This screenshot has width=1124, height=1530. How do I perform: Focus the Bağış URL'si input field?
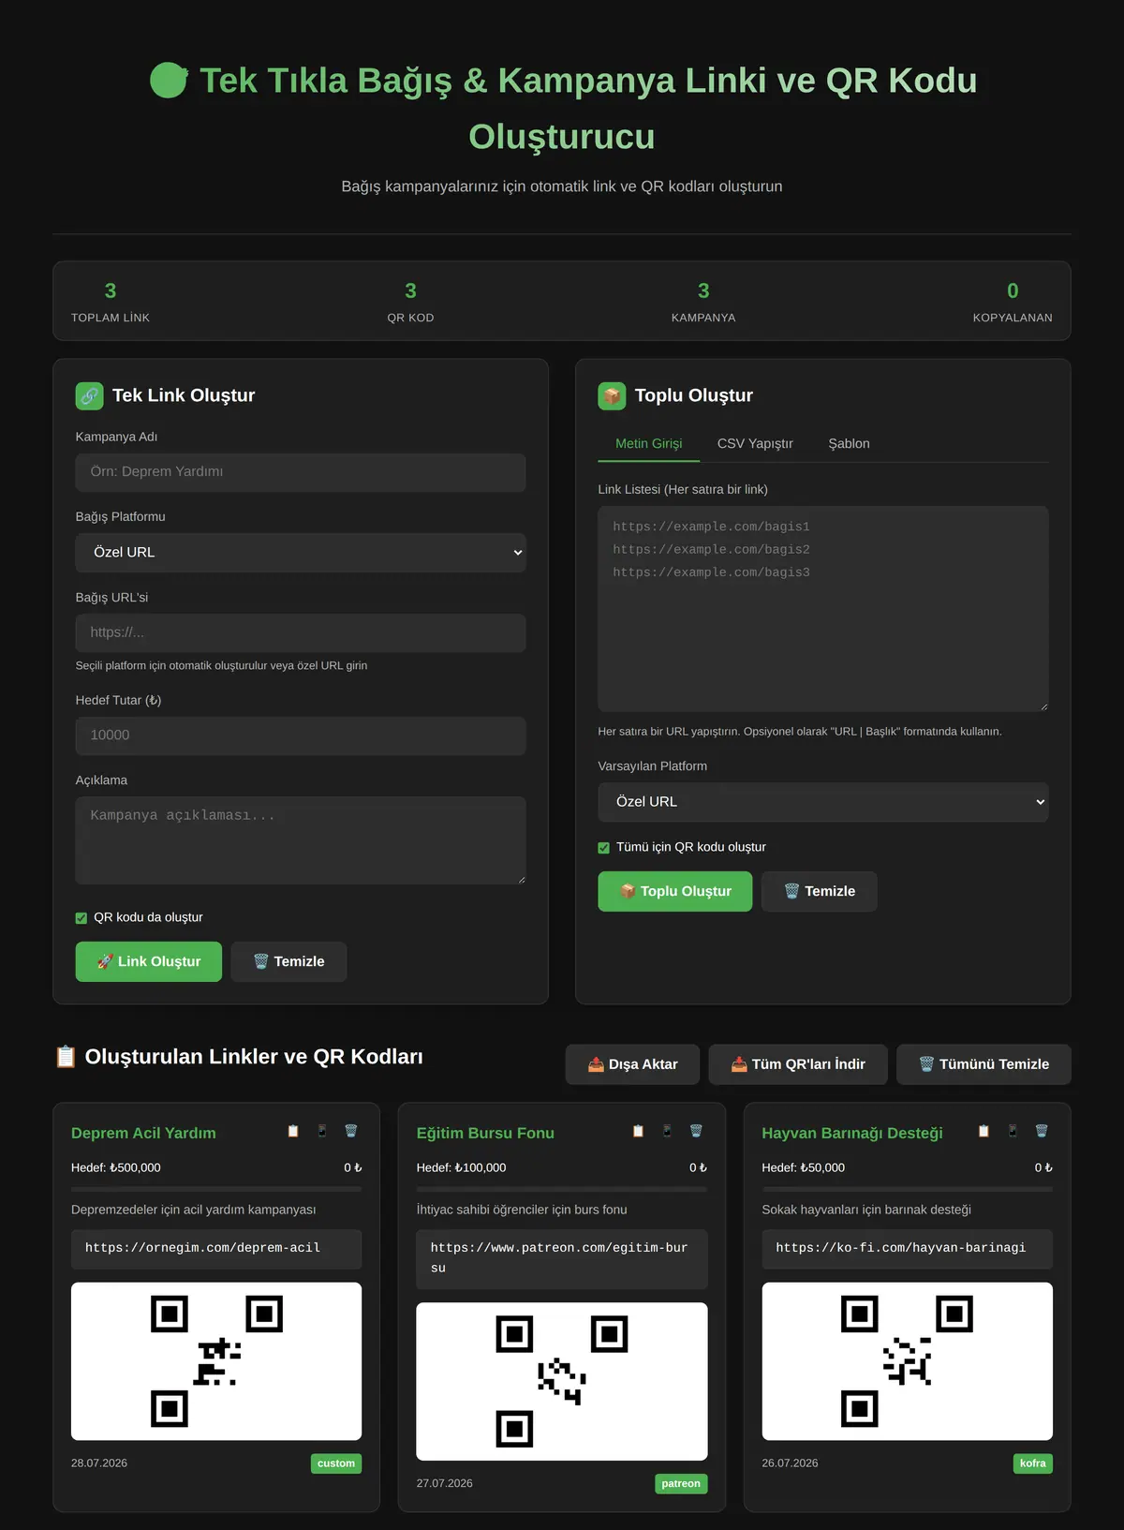click(301, 632)
